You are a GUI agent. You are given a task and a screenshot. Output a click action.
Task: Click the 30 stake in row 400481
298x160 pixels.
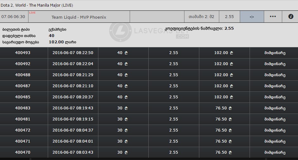coord(122,119)
